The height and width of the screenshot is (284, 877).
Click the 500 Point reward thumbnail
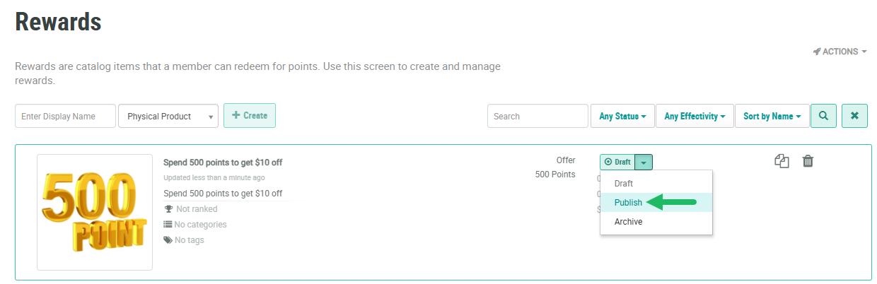click(x=95, y=212)
